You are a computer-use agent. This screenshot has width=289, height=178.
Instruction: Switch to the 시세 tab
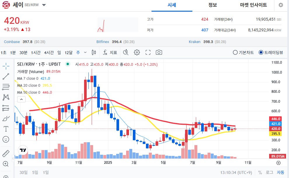click(172, 5)
